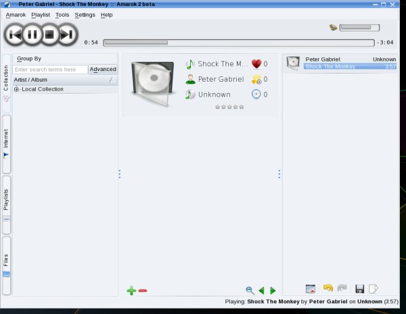The width and height of the screenshot is (406, 314).
Task: Switch to the Internet sidebar tab
Action: (6, 144)
